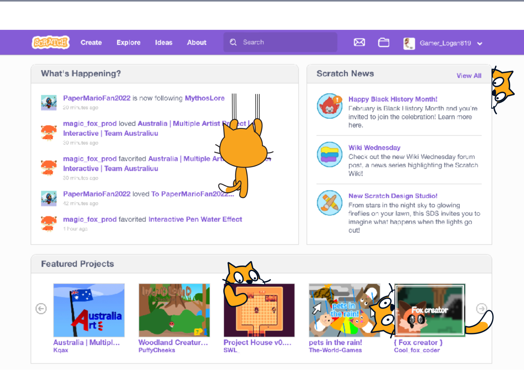Viewport: 524px width, 381px height.
Task: Click the search magnifying glass icon
Action: [x=233, y=42]
